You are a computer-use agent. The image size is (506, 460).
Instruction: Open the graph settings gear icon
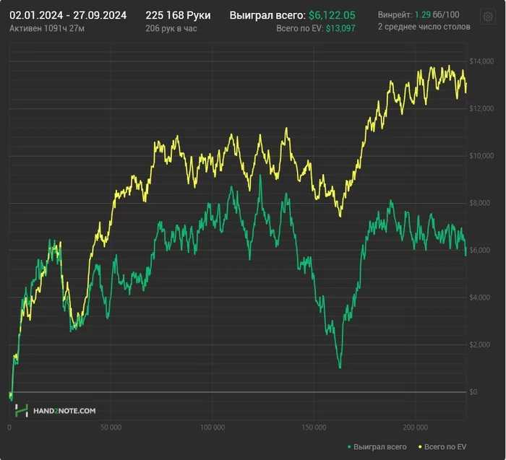click(x=488, y=17)
